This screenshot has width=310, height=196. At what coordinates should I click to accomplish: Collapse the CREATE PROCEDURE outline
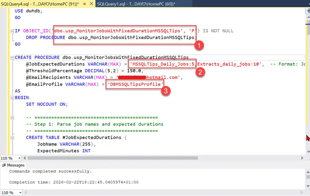tap(12, 58)
